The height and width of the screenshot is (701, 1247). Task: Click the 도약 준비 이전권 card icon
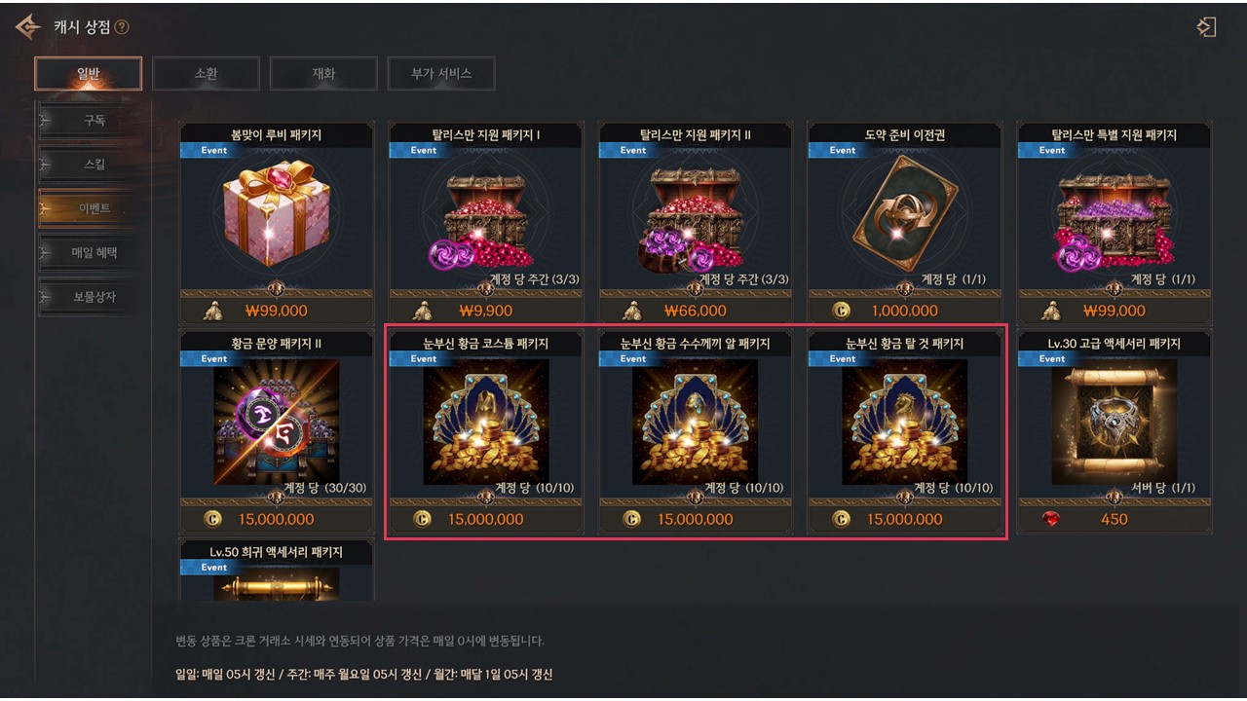pyautogui.click(x=904, y=214)
